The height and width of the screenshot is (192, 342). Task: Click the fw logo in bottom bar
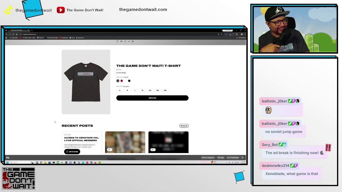(x=8, y=158)
